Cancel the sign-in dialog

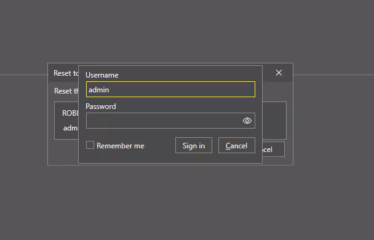pos(237,145)
